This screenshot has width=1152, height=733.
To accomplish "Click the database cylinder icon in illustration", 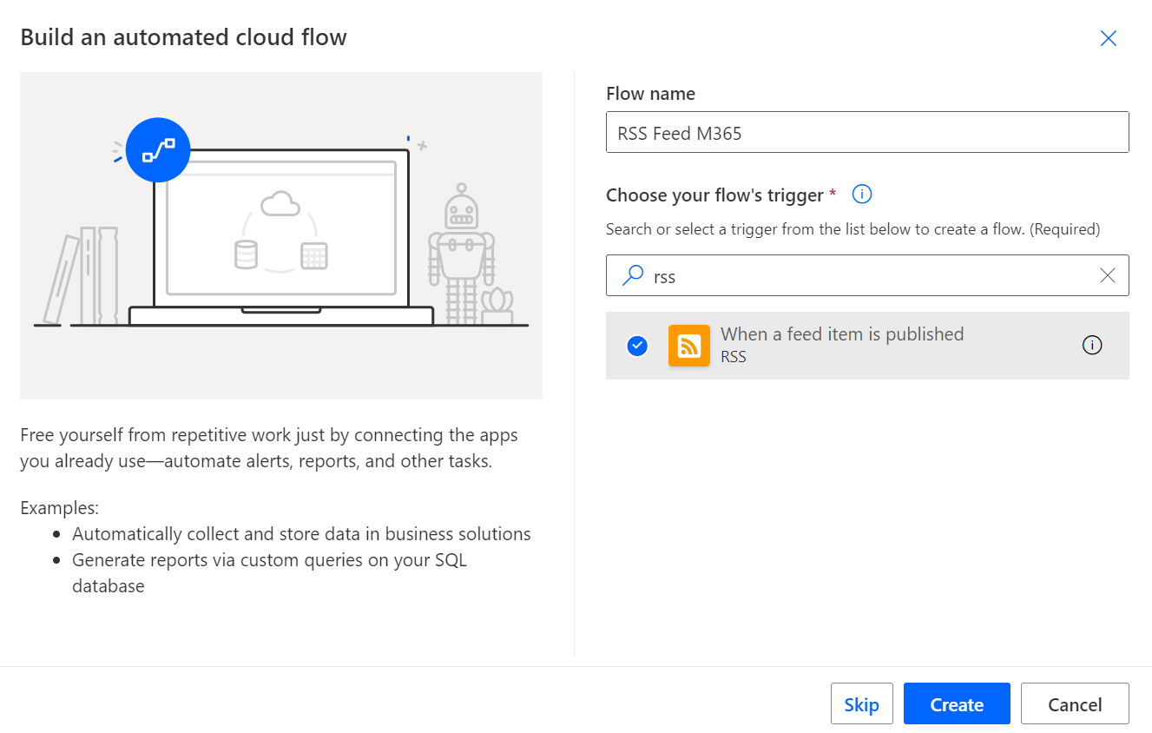I will pos(247,254).
